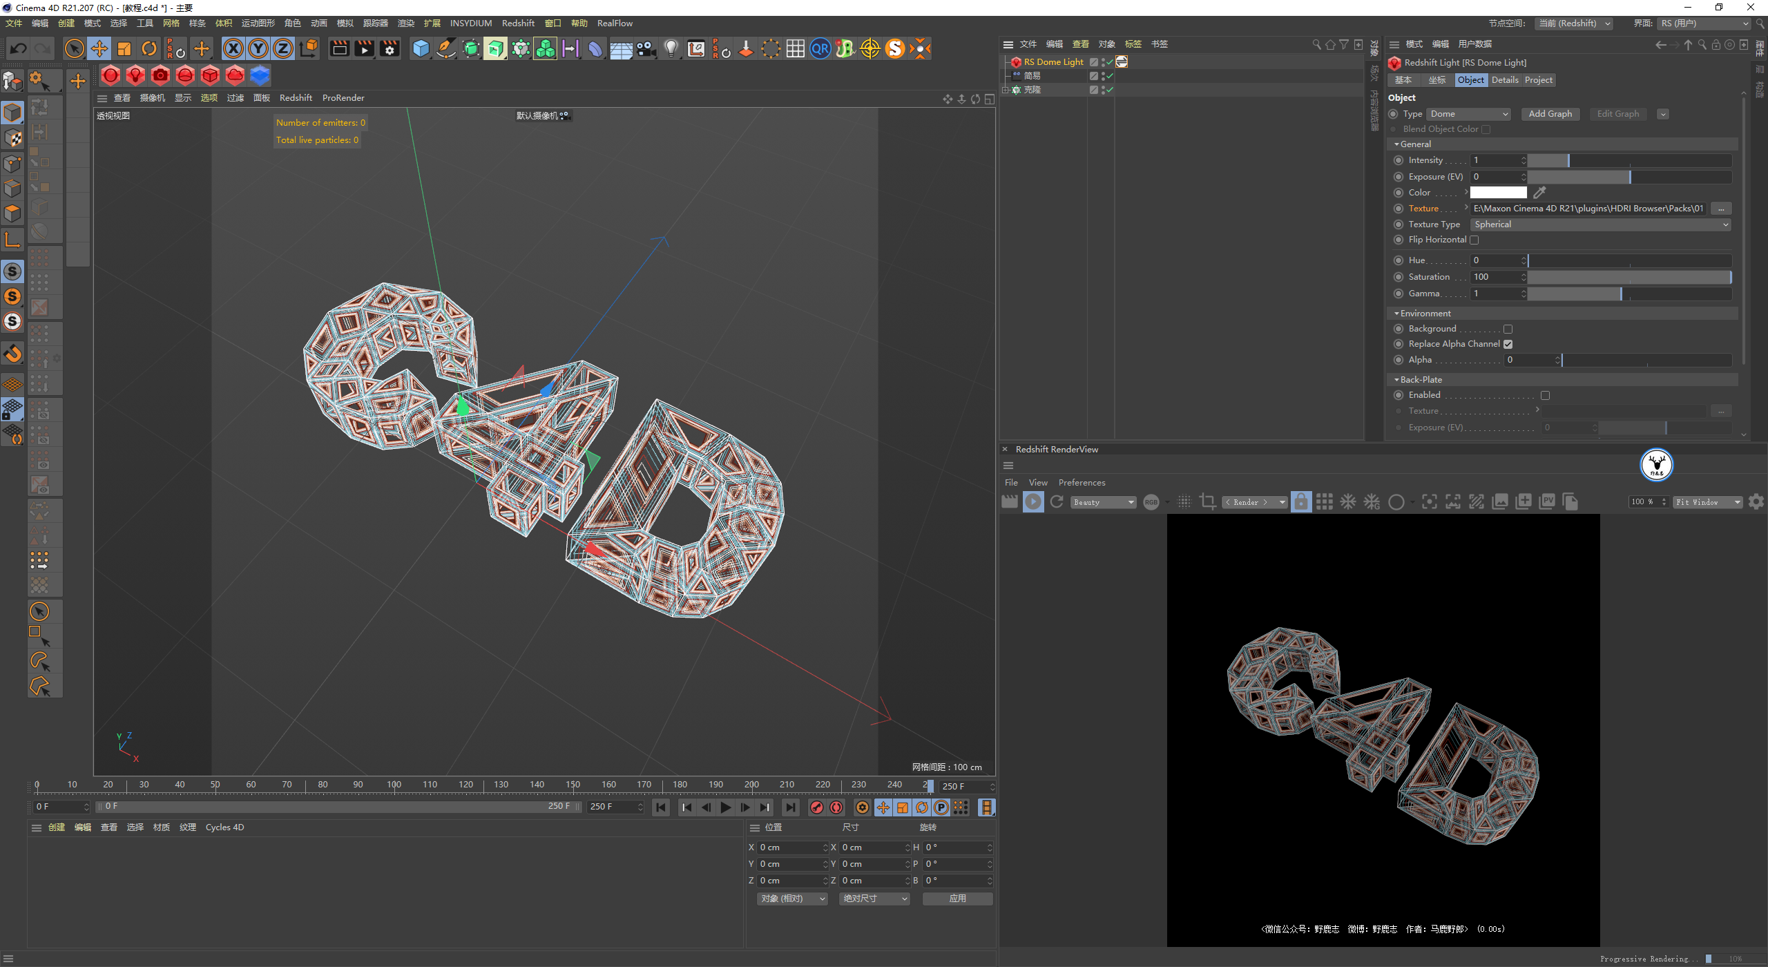
Task: Open the Redshift menu in menu bar
Action: 518,23
